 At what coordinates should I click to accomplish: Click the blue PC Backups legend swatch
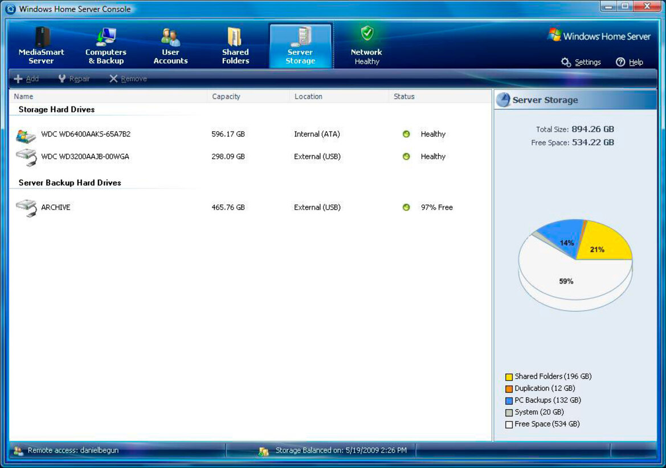[509, 401]
